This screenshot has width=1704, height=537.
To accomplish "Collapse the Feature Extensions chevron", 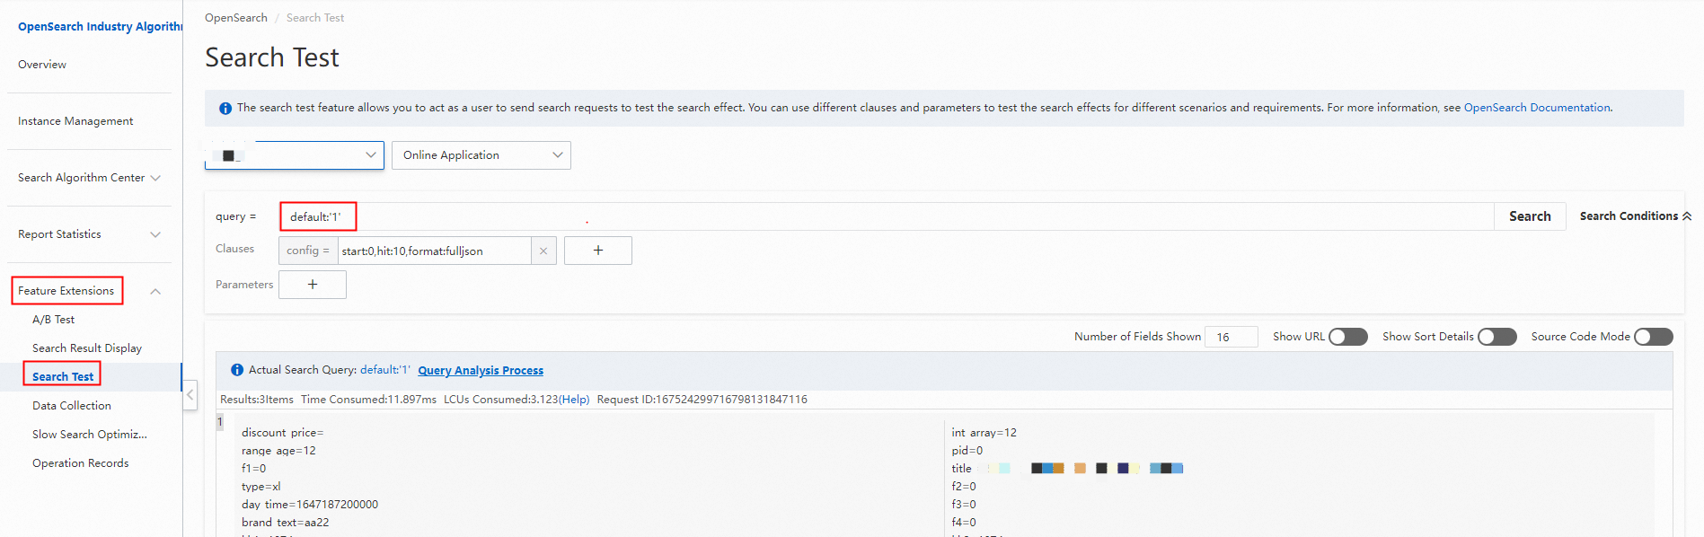I will 155,291.
